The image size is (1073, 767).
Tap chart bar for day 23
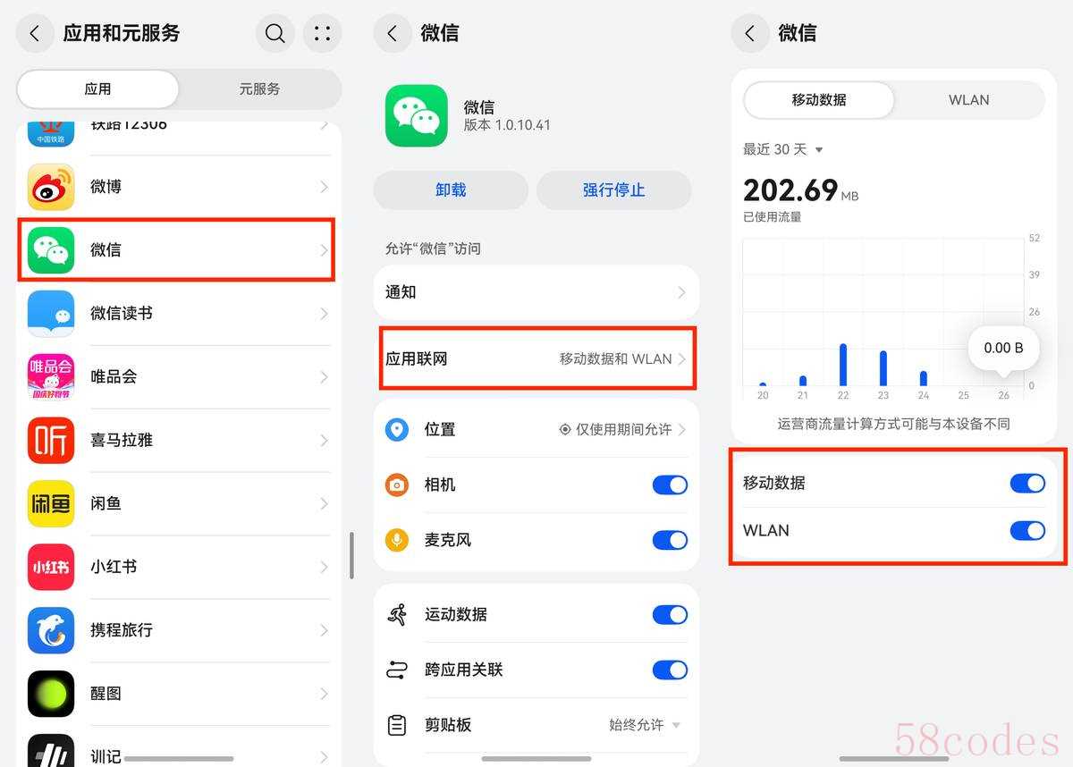(883, 368)
